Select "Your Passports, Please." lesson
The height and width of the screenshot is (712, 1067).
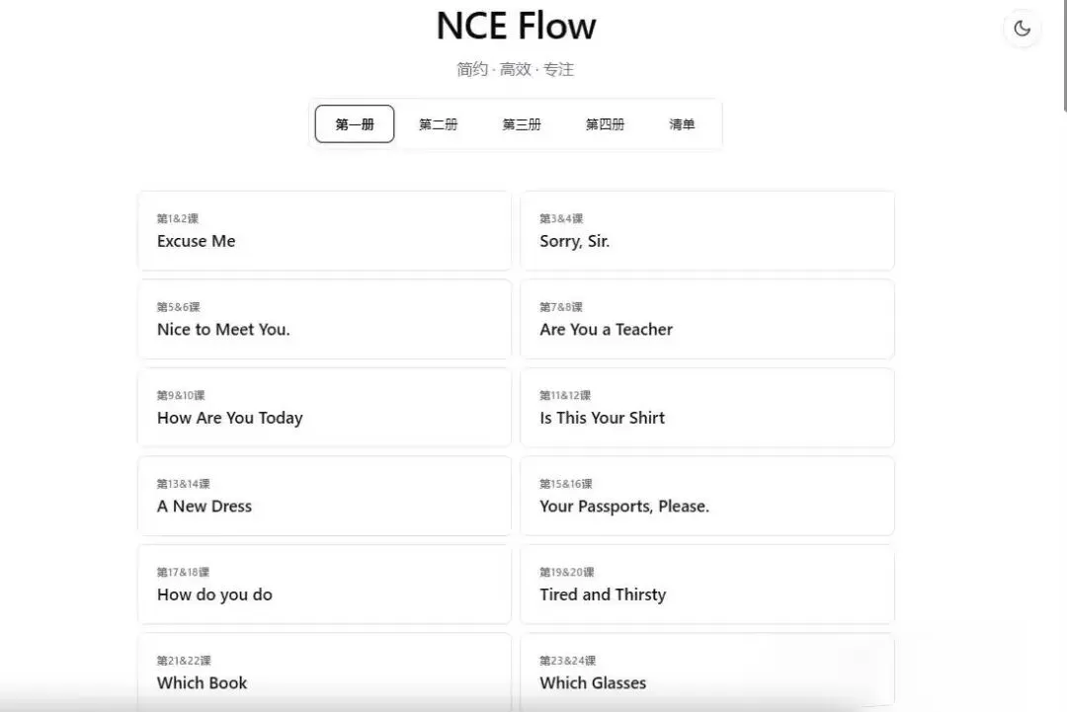tap(706, 496)
